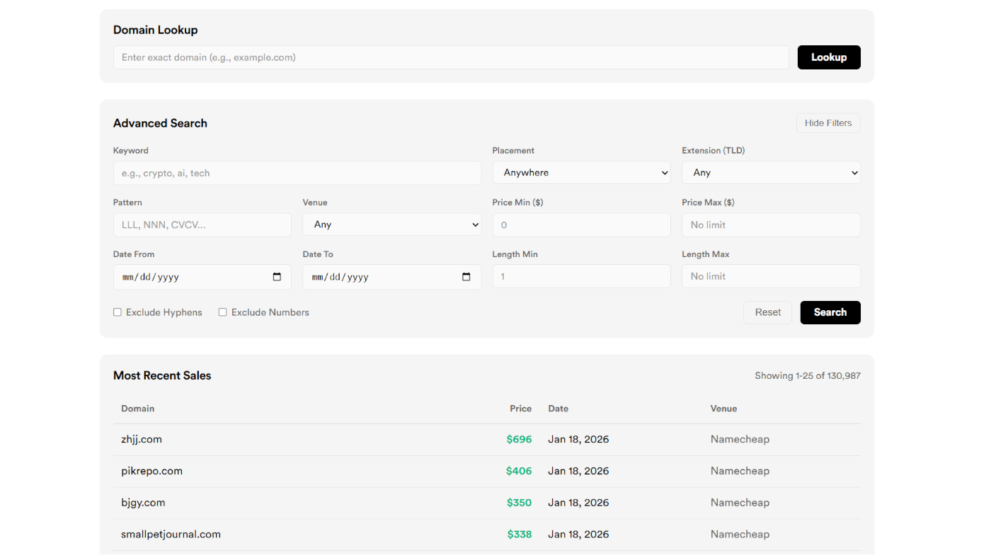
Task: Select the Pattern text box
Action: pyautogui.click(x=202, y=225)
